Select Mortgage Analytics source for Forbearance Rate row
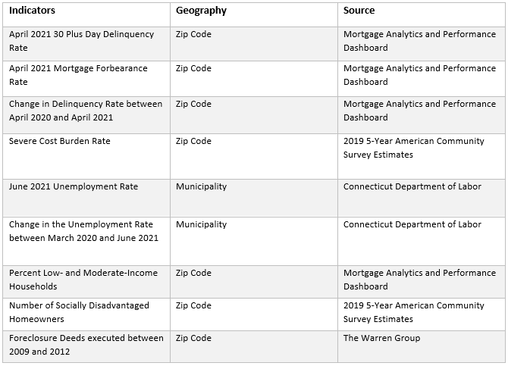The image size is (508, 366). [x=419, y=75]
